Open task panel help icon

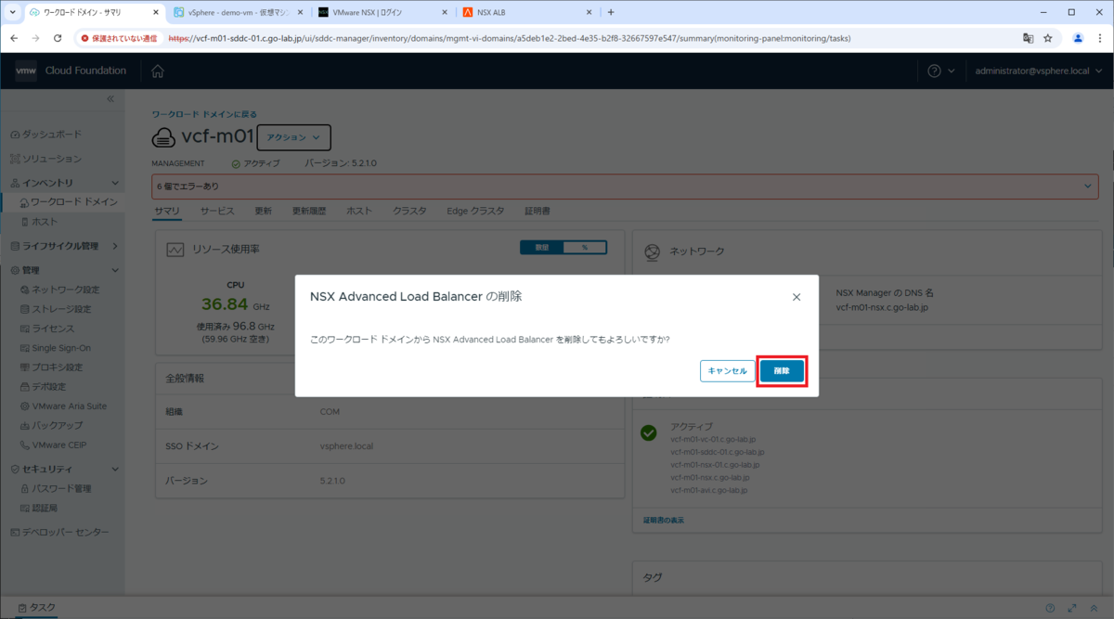tap(1050, 608)
